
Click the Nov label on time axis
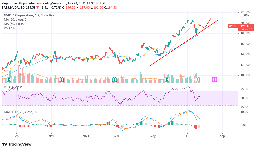(51, 136)
